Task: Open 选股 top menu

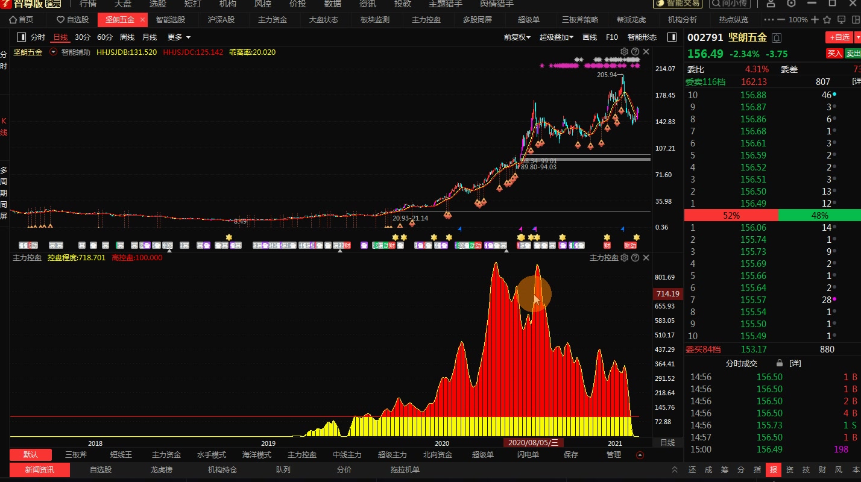Action: coord(158,4)
